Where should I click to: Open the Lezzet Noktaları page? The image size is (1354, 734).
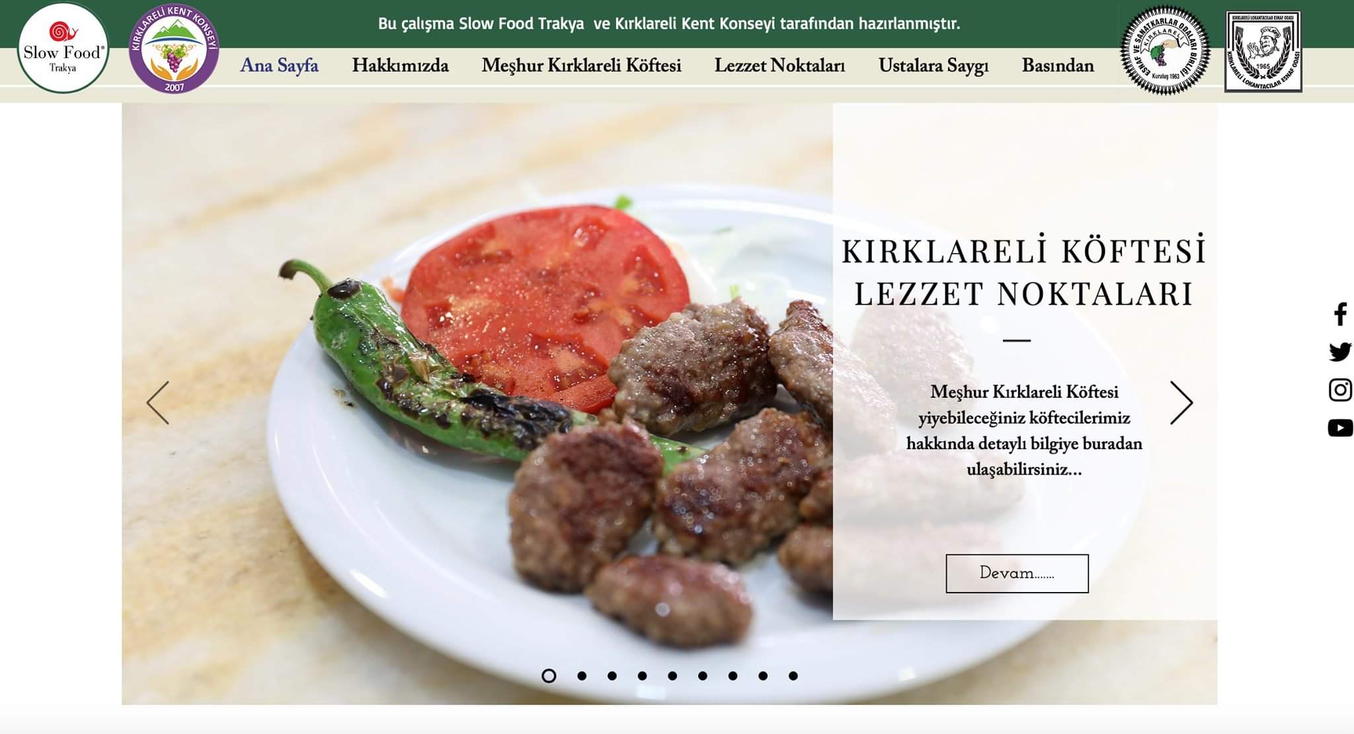[x=779, y=65]
